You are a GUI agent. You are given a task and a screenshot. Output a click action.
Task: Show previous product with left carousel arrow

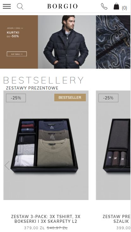7,166
